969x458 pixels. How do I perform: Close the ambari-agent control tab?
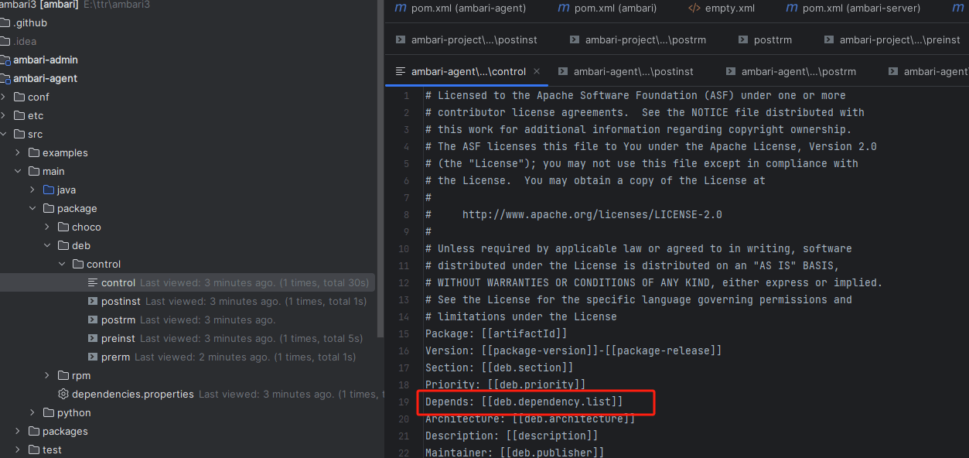pos(537,71)
